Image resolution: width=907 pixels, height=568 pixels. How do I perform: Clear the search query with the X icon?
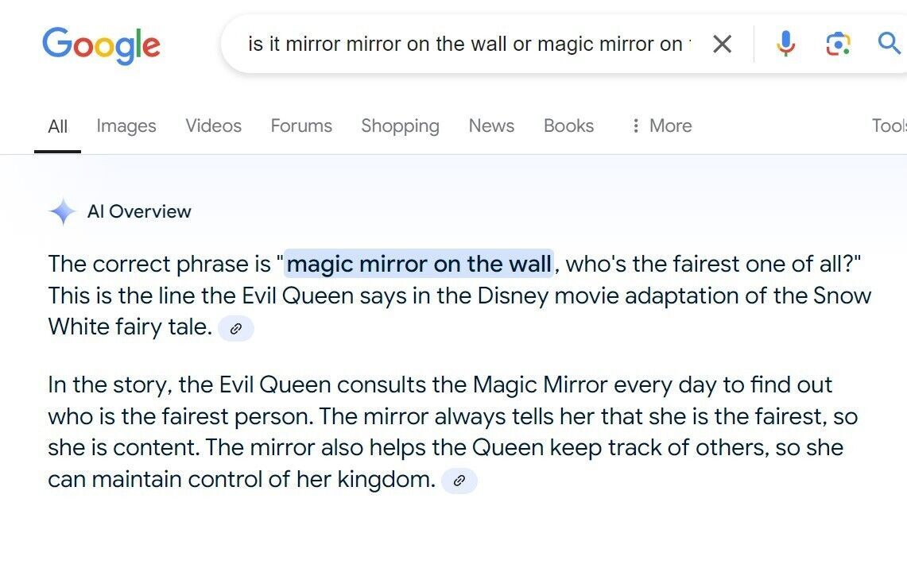722,44
